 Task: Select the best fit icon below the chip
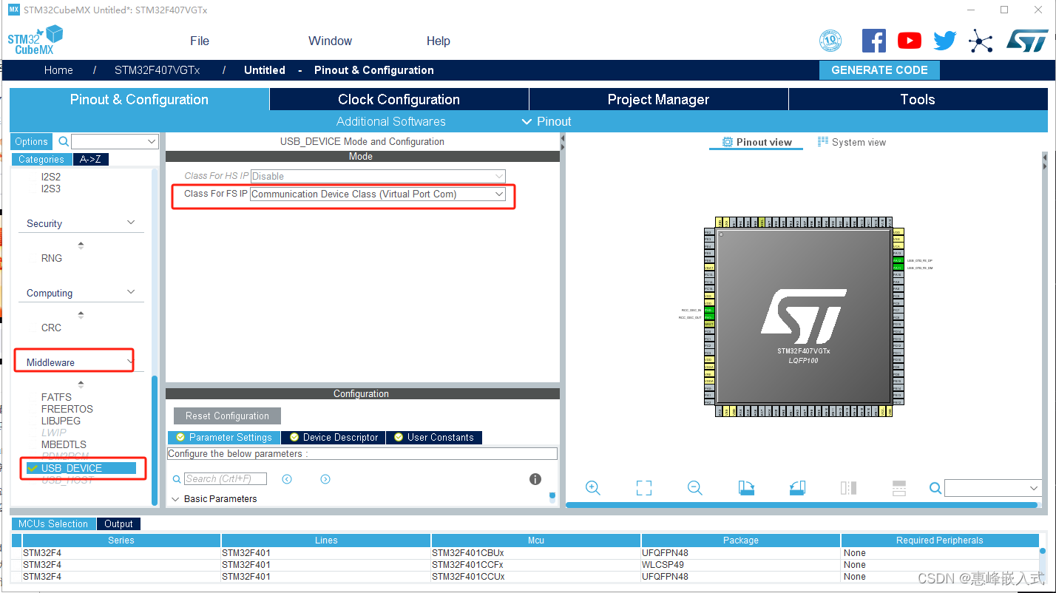[x=643, y=488]
